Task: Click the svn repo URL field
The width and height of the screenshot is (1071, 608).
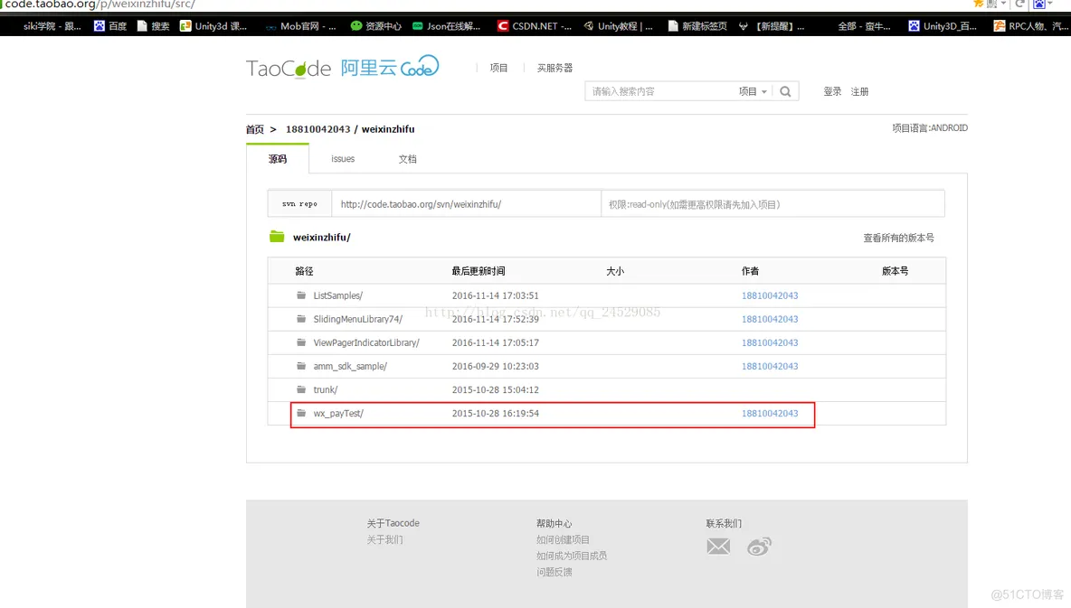Action: (x=466, y=204)
